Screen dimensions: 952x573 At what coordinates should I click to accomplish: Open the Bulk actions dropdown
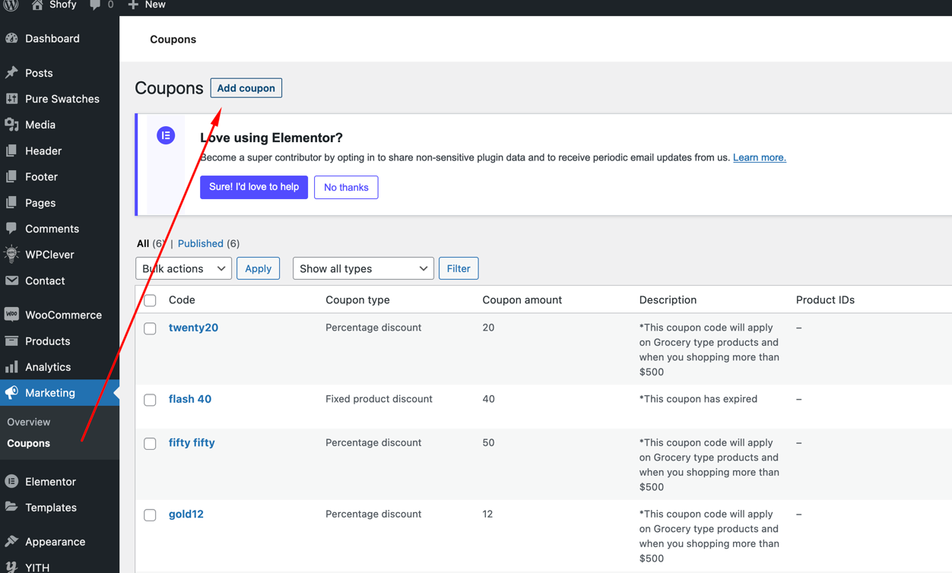click(183, 268)
